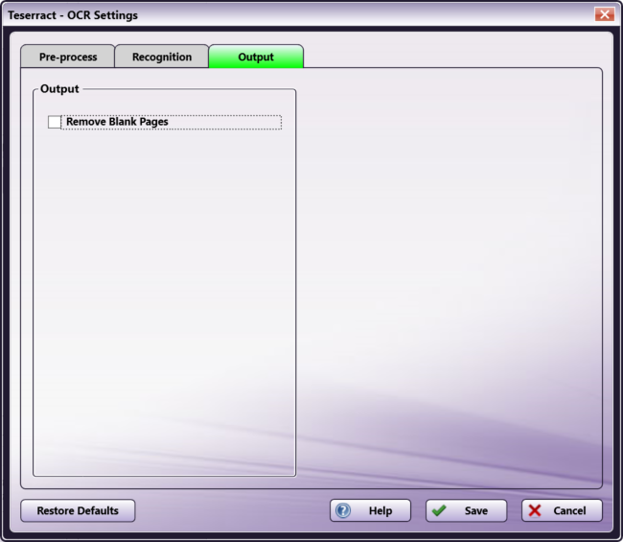
Task: Click the Restore Defaults button
Action: pos(78,510)
